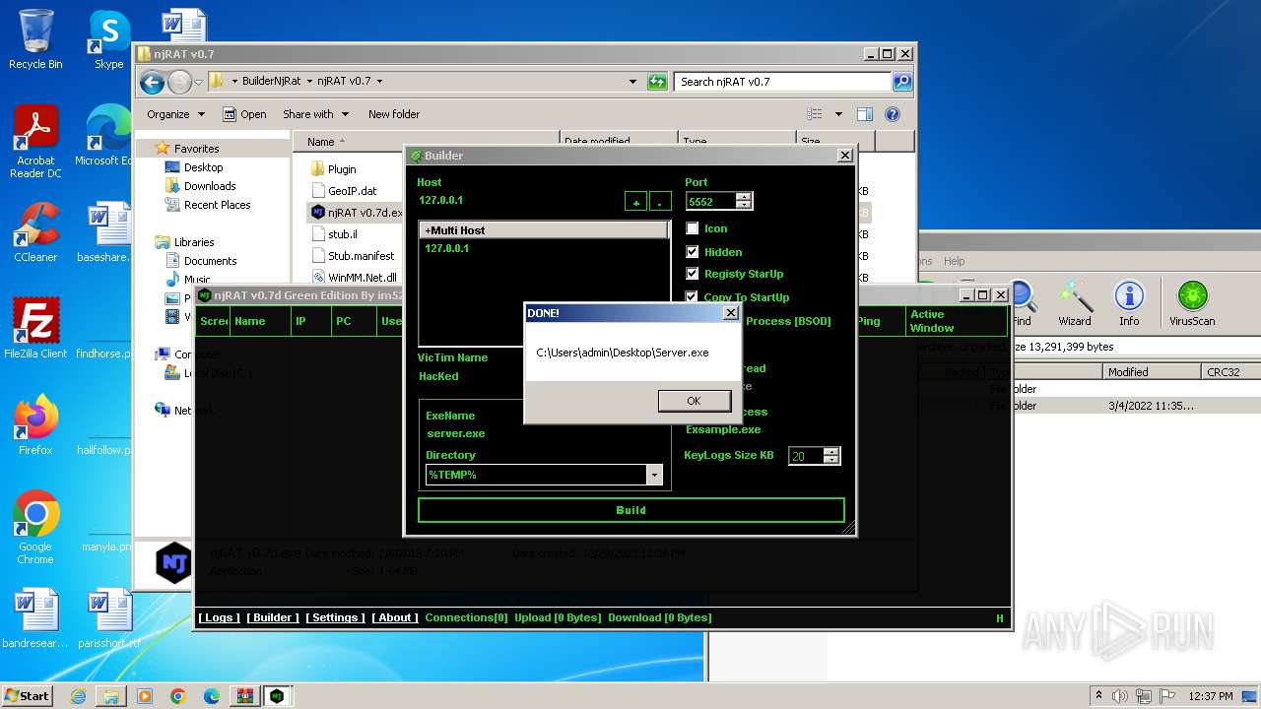
Task: Select Desktop under Favorites
Action: point(203,167)
